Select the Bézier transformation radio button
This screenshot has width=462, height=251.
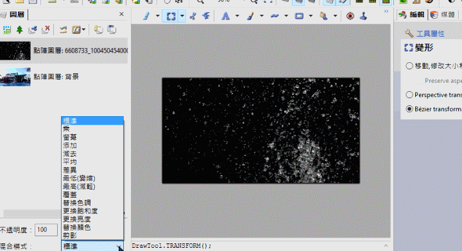pyautogui.click(x=409, y=108)
